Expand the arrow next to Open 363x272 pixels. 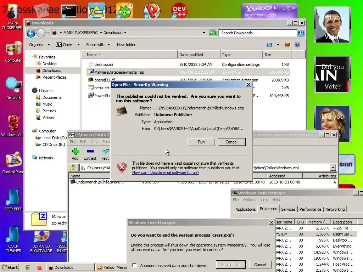pyautogui.click(x=78, y=45)
